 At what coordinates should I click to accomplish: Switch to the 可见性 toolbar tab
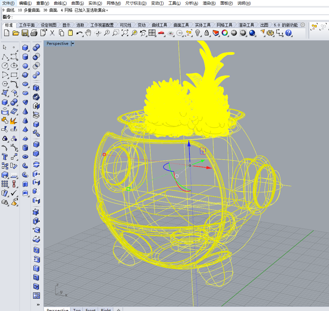126,25
